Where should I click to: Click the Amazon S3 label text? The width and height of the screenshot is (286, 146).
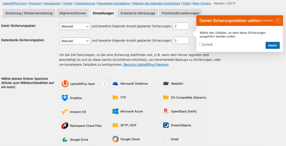coord(78,112)
